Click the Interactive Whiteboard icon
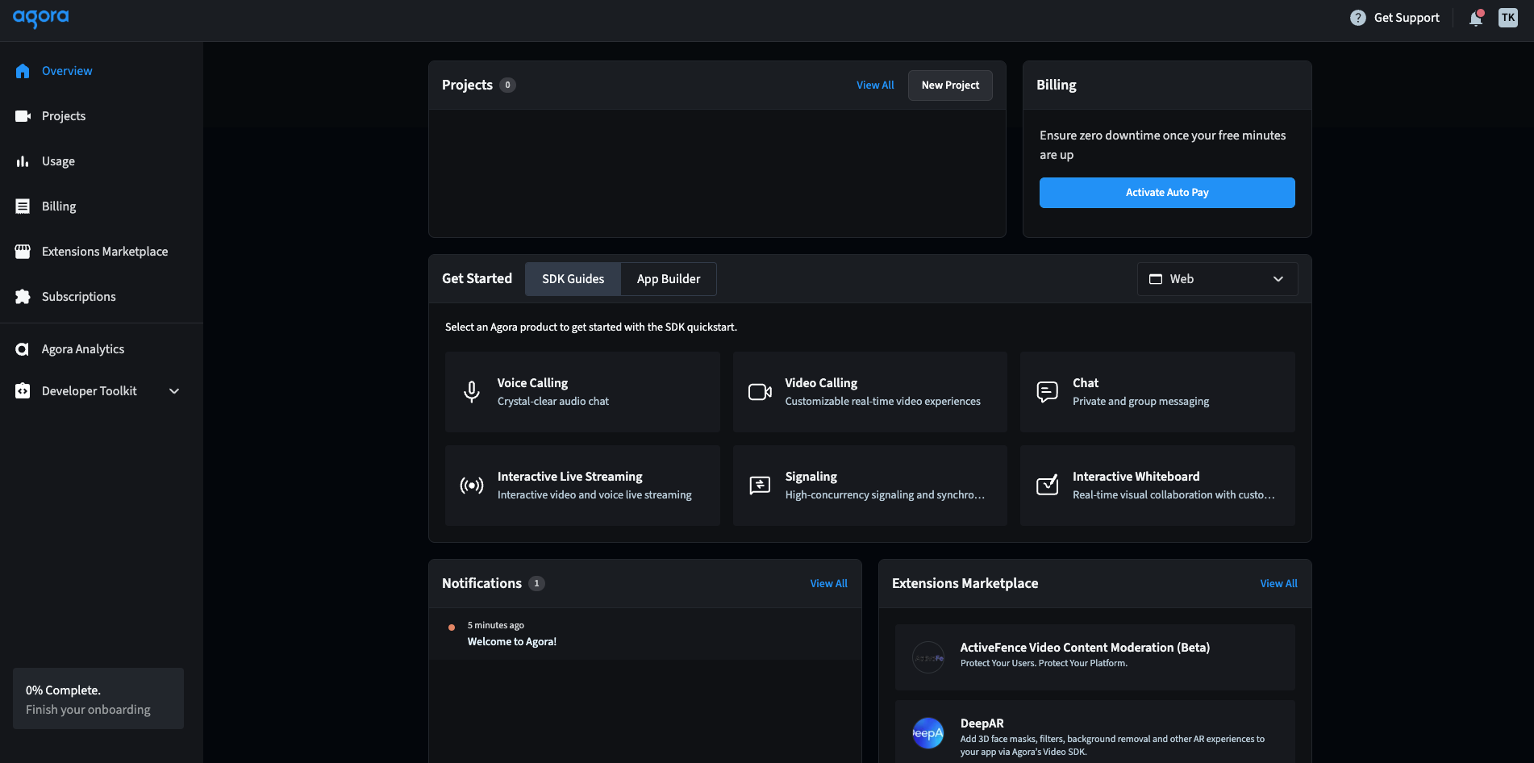This screenshot has width=1534, height=763. [1047, 485]
